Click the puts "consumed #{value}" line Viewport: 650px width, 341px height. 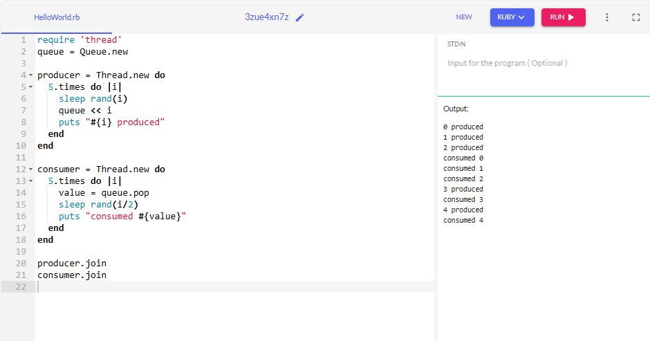122,216
